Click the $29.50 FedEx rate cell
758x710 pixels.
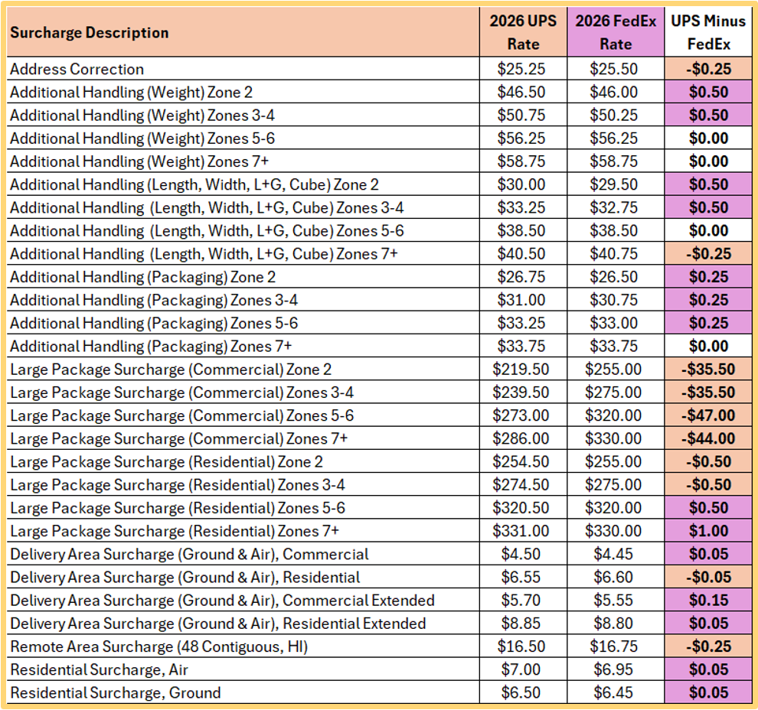click(616, 184)
